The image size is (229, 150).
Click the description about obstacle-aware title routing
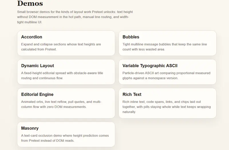click(x=62, y=75)
